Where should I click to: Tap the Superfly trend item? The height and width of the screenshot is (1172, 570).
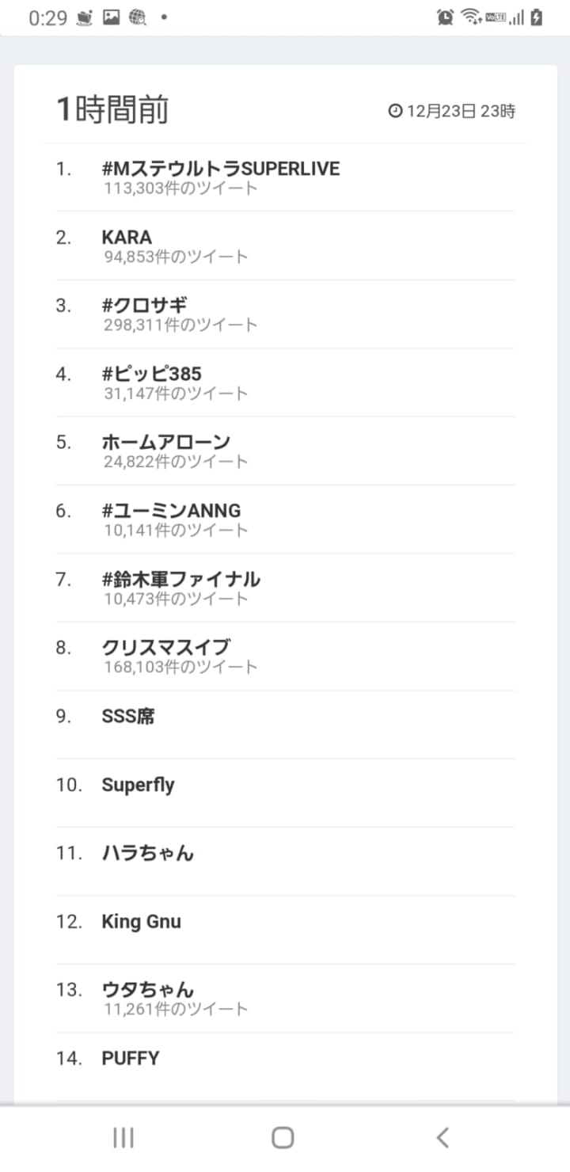(138, 785)
